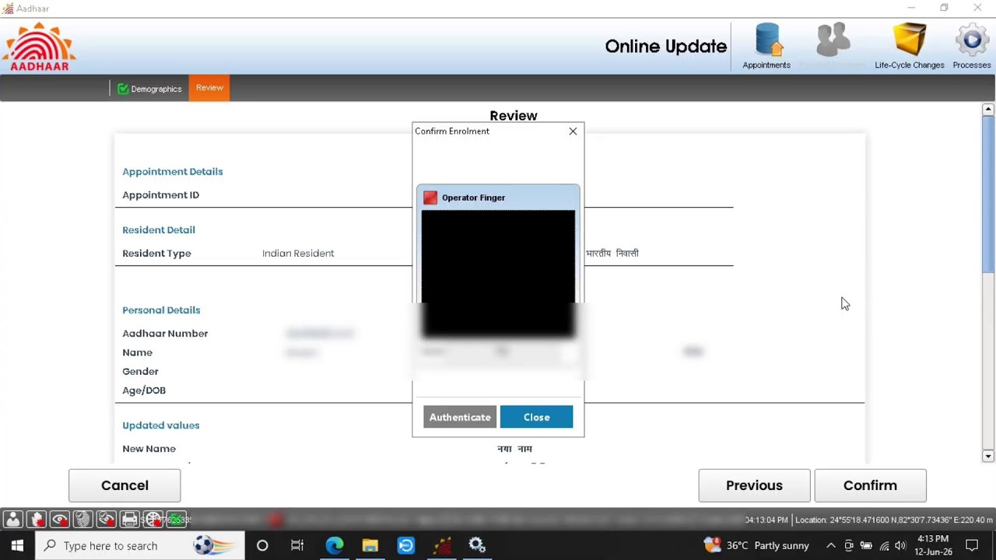Click the weather 36°C Partly sunny widget
The image size is (996, 560).
[x=756, y=545]
